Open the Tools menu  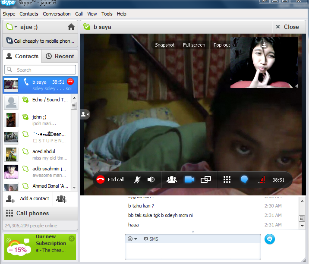click(107, 14)
